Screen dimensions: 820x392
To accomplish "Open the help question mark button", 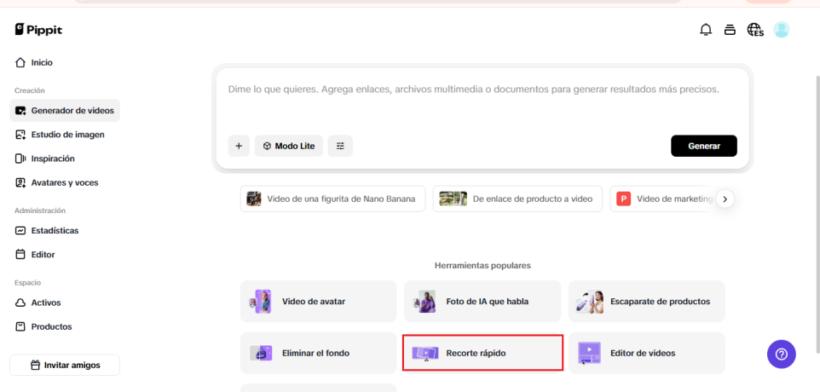I will pyautogui.click(x=781, y=354).
